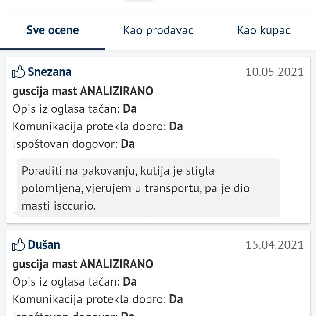Click Ispoštovan dogovor line in Snezana's review
The width and height of the screenshot is (316, 316).
(73, 144)
